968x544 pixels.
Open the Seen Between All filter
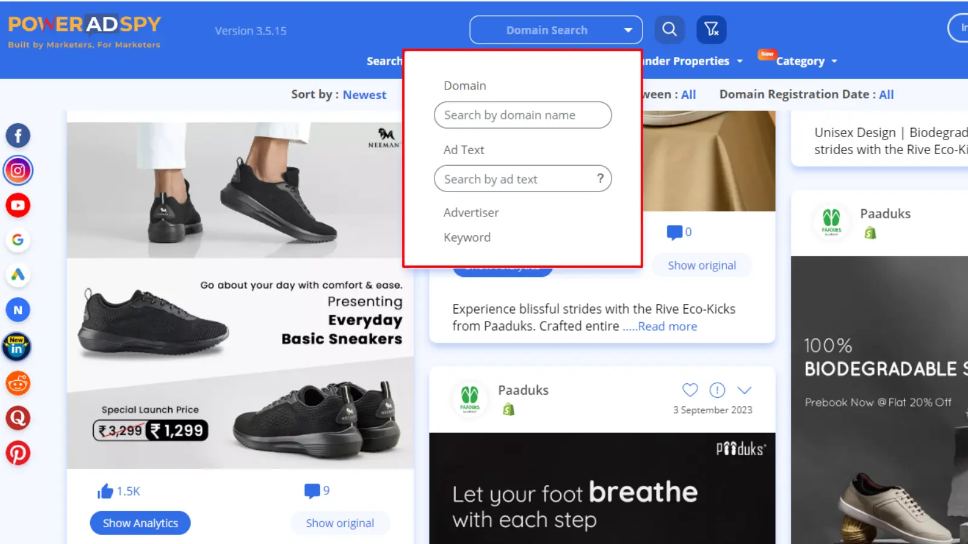(688, 94)
